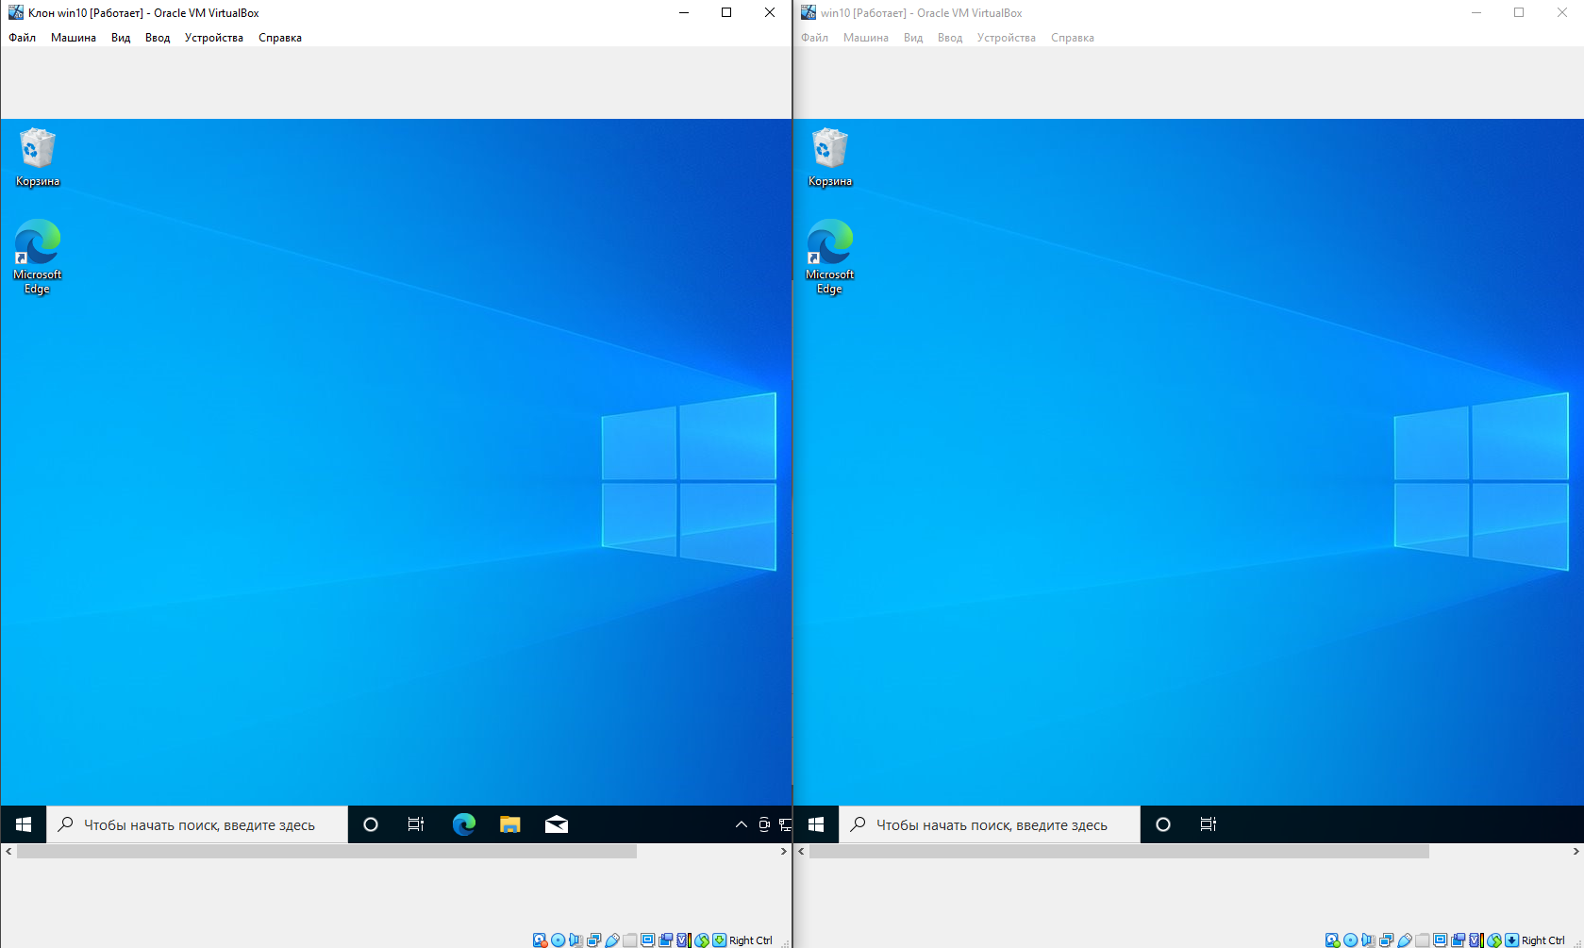
Task: Click USB devices icon in right win10 status bar
Action: tap(1405, 940)
